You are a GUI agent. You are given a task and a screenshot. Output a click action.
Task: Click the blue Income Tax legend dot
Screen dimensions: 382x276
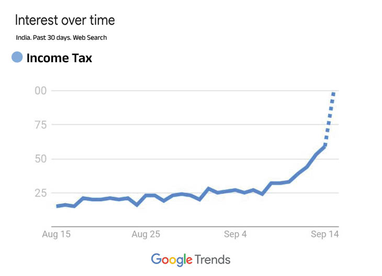tap(18, 58)
